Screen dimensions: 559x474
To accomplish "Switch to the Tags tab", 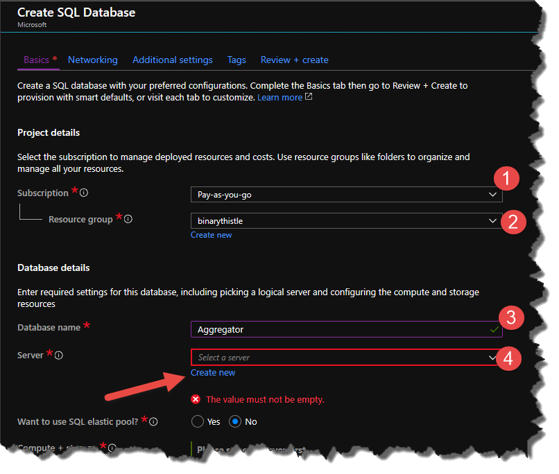I will pos(237,60).
